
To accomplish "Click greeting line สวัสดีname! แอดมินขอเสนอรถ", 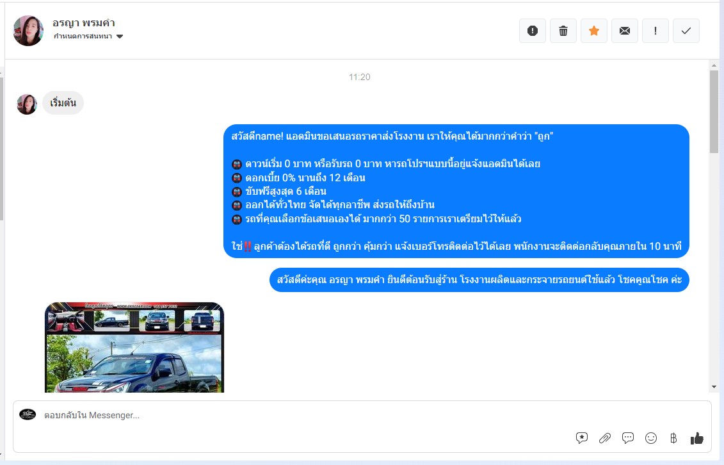I will coord(392,136).
